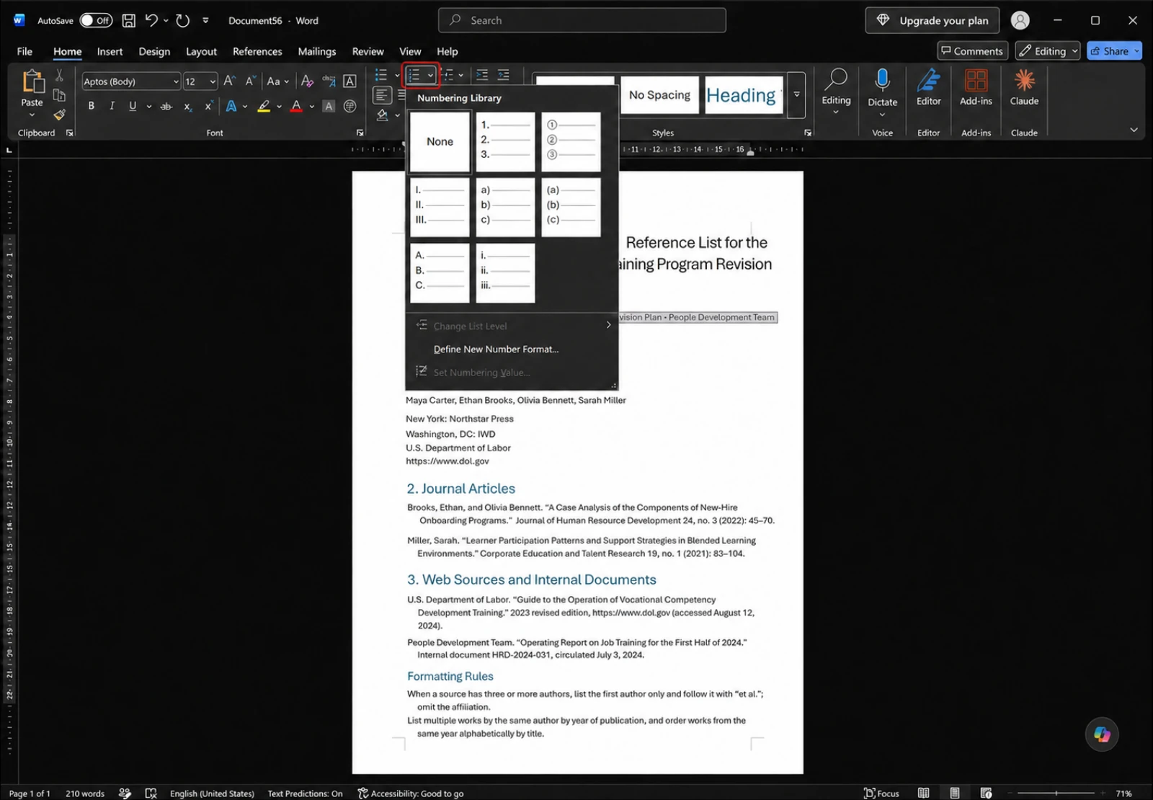Screen dimensions: 1153x800
Task: Redo the last action
Action: (x=183, y=20)
